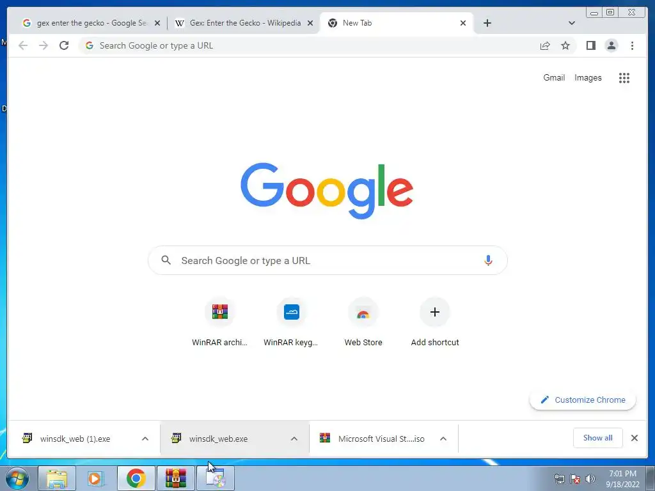Start voice search with the microphone
Screen dimensions: 655x491
[488, 260]
